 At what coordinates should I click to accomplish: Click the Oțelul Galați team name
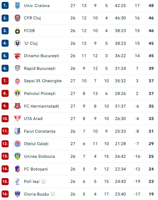pyautogui.click(x=36, y=144)
